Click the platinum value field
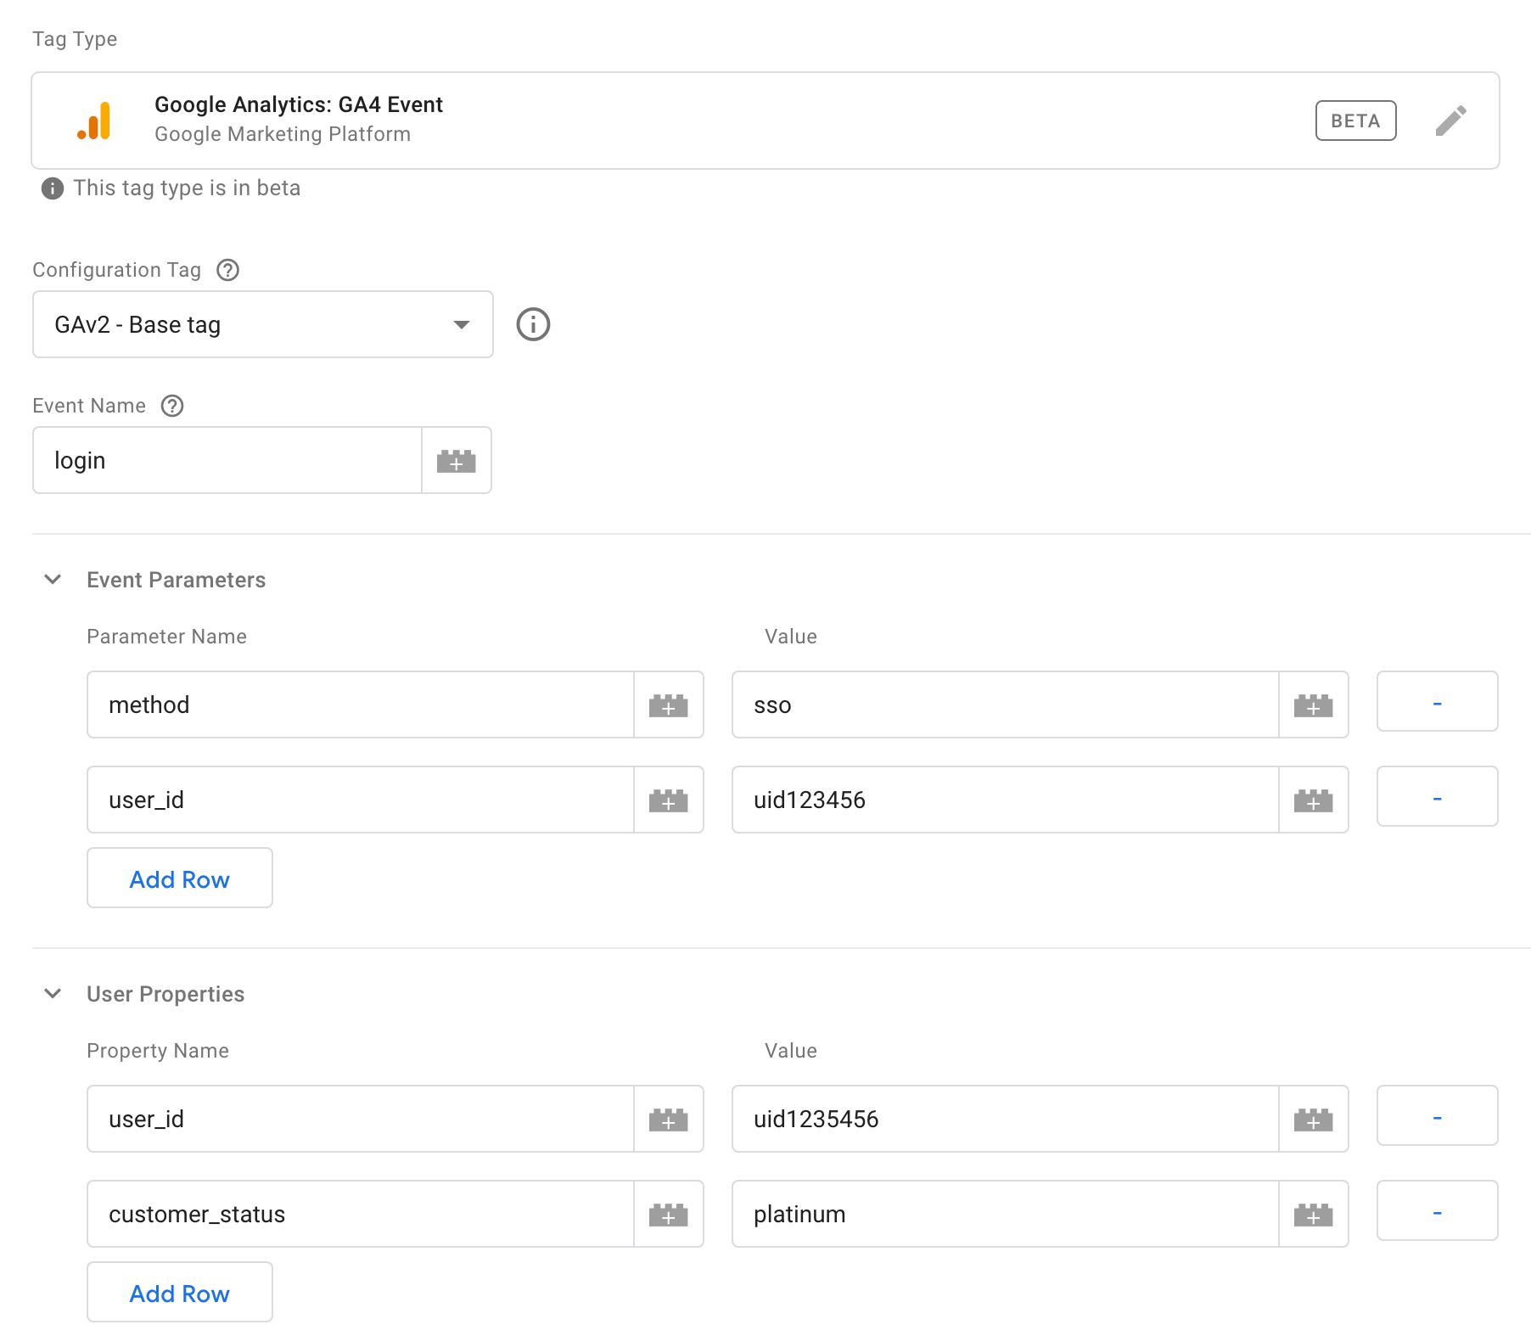The image size is (1531, 1336). pos(1006,1214)
